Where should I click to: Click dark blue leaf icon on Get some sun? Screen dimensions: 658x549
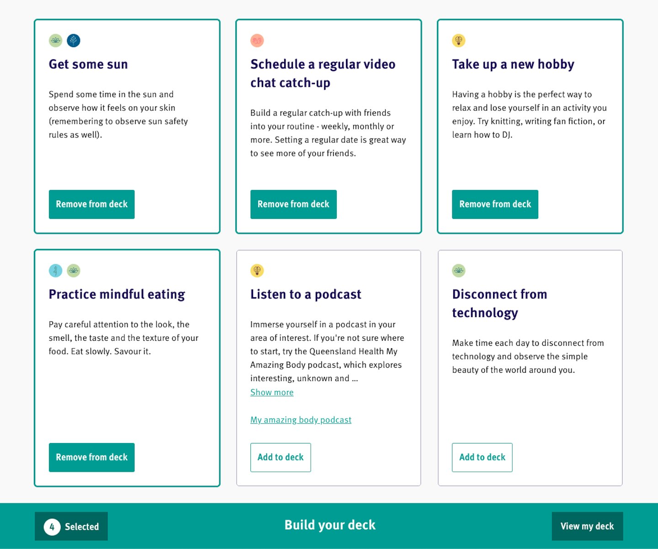tap(74, 41)
